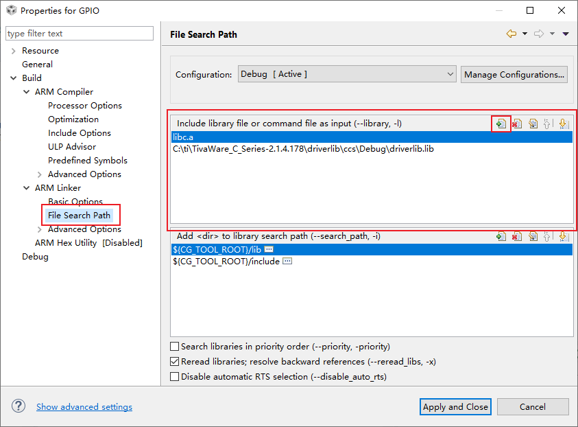Select ${CG_TOOL_ROOT}/include search path
The height and width of the screenshot is (427, 578).
coord(372,262)
